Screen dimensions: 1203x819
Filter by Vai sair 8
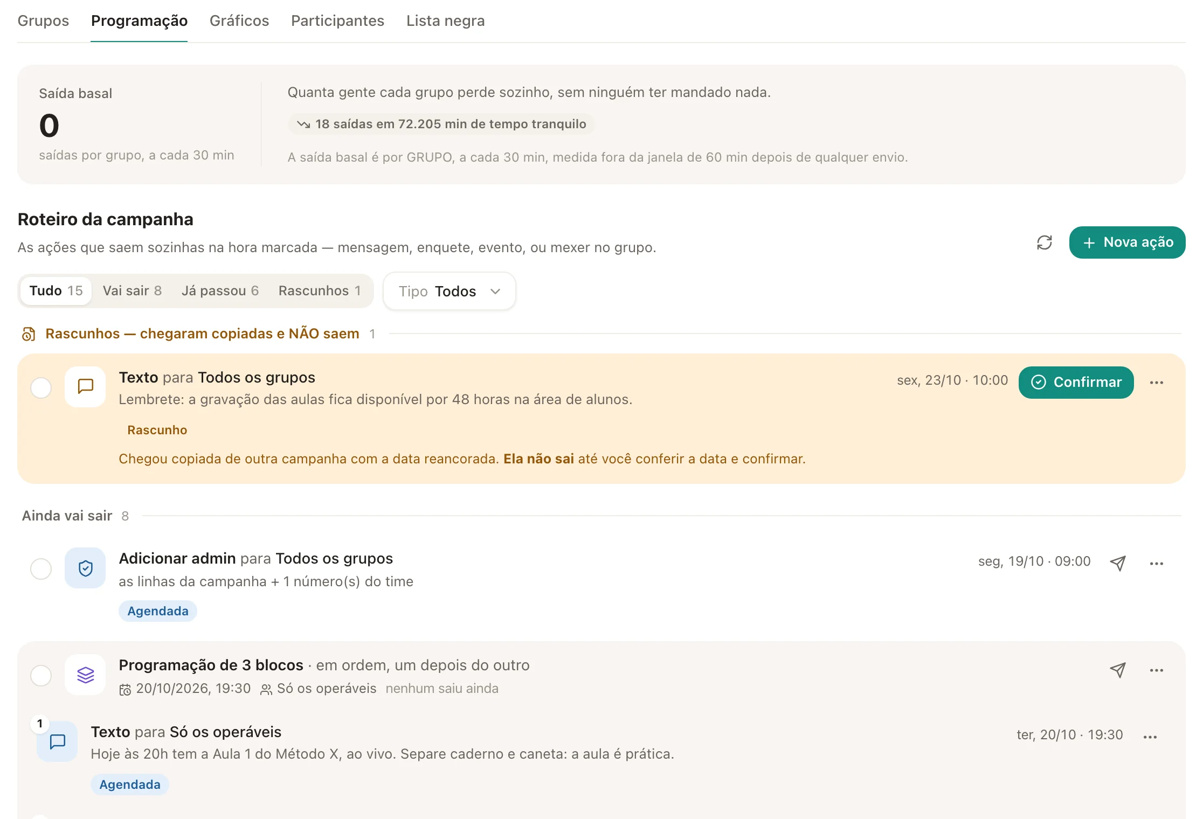(x=132, y=291)
